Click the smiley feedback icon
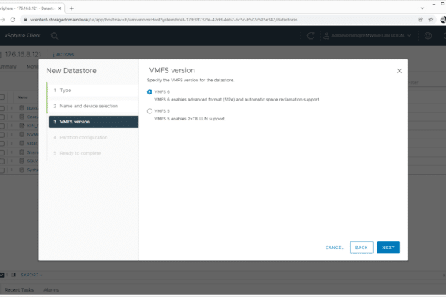 click(428, 36)
